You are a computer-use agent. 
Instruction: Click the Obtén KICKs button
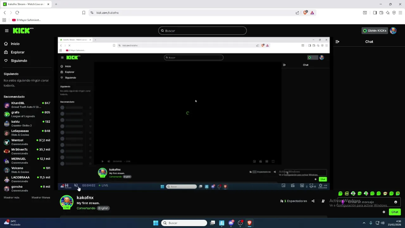pyautogui.click(x=375, y=31)
